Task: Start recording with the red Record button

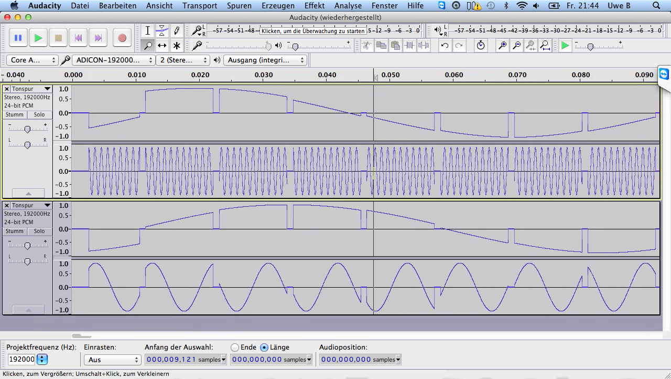Action: [x=122, y=38]
